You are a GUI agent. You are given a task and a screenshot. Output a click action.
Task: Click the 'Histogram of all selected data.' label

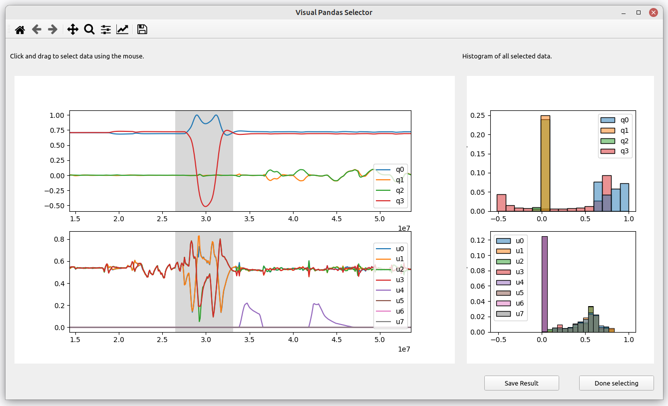[x=507, y=56]
